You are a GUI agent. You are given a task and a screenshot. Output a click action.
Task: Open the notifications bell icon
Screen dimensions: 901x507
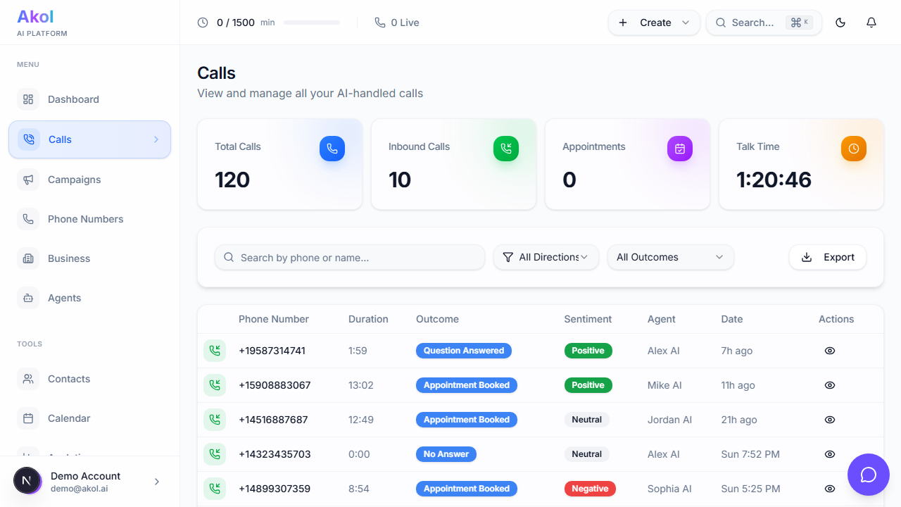pos(871,23)
